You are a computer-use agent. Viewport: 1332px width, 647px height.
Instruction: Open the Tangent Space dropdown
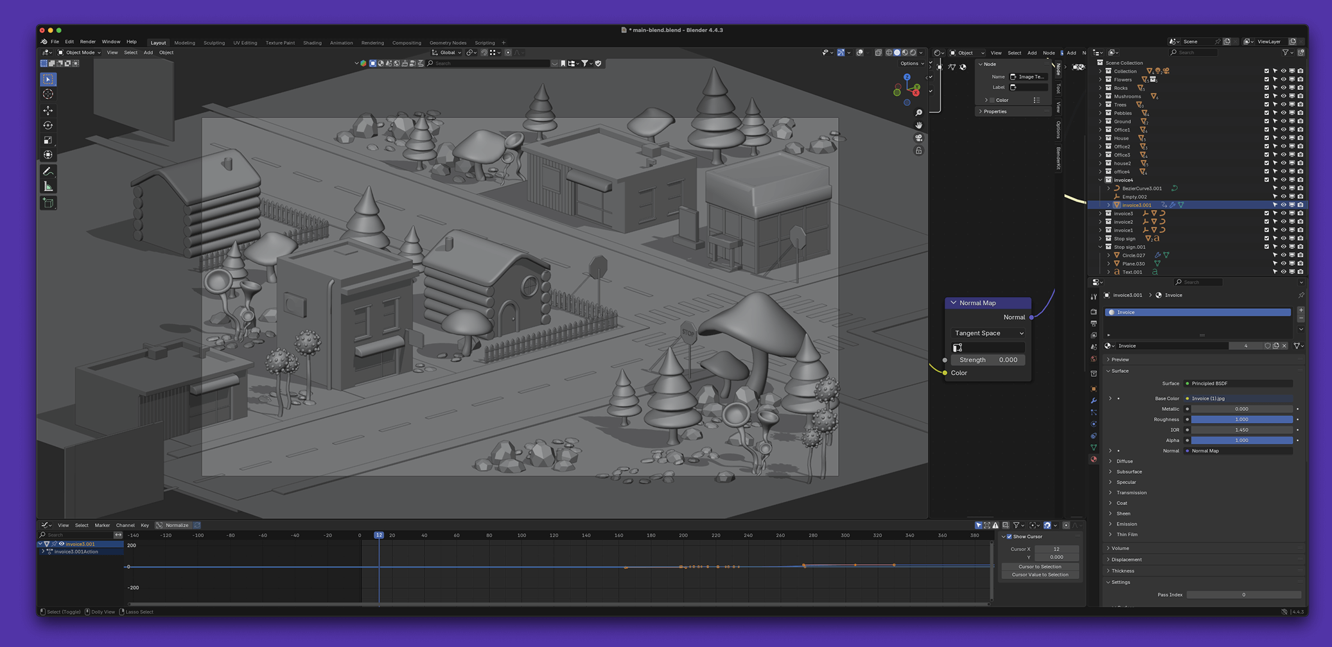988,333
